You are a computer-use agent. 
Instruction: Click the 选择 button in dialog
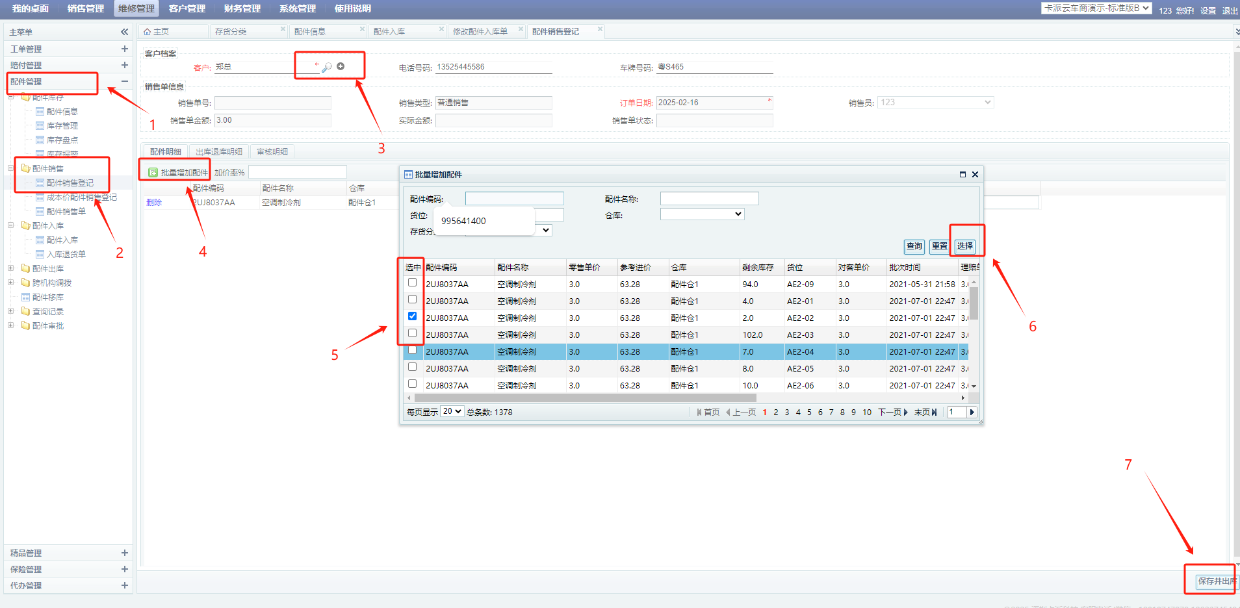(x=965, y=246)
